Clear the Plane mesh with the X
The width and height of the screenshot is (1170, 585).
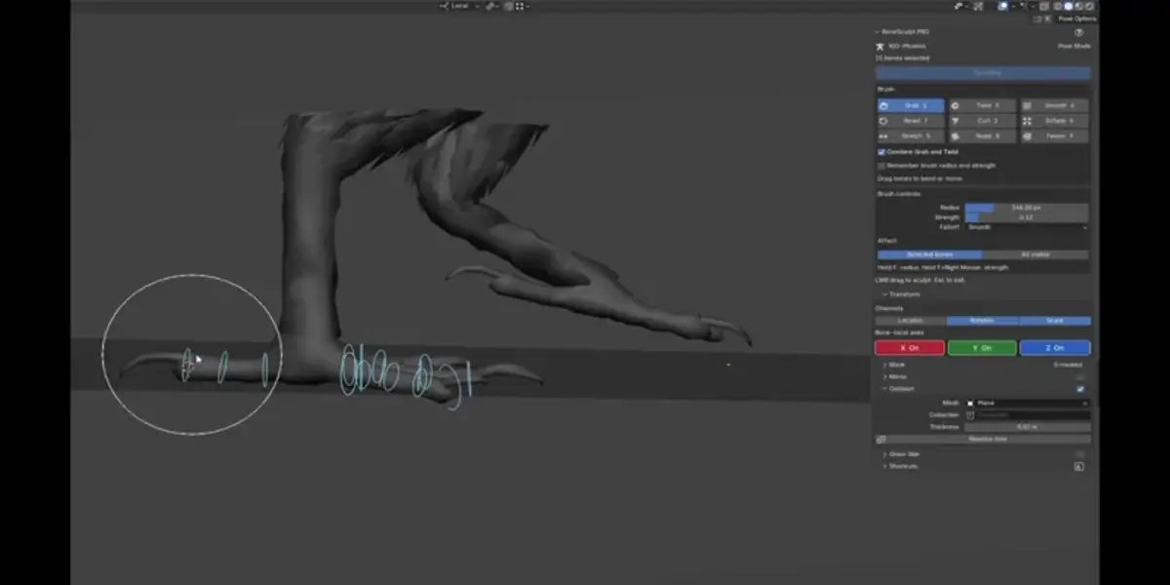tap(1085, 403)
